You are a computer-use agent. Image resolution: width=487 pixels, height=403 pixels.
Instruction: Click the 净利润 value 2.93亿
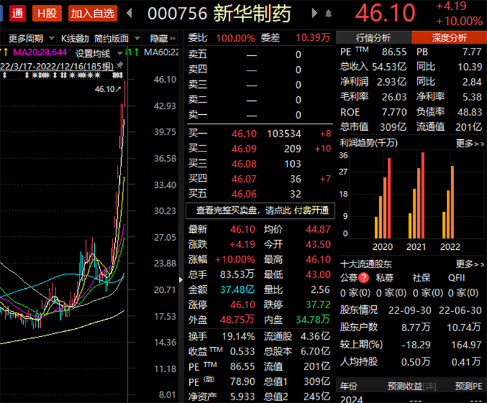point(391,81)
